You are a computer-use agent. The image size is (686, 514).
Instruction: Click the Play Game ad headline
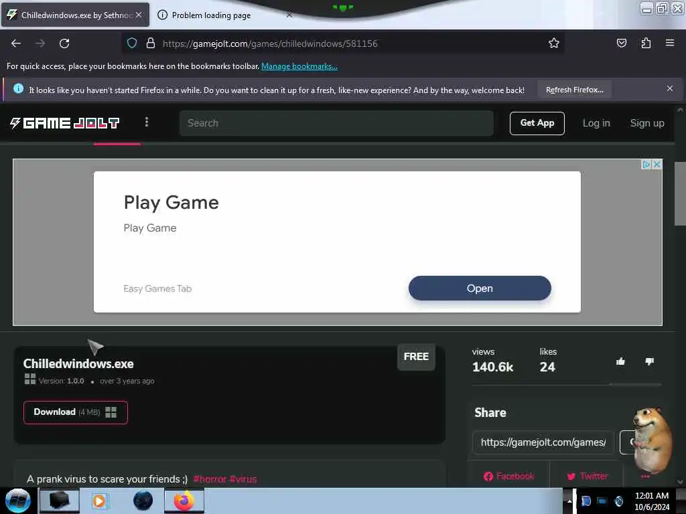[171, 203]
